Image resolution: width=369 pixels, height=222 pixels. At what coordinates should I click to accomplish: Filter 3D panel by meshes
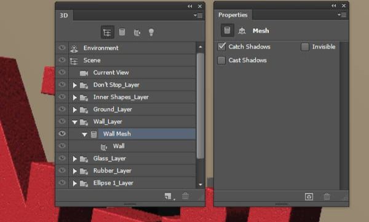[x=122, y=32]
